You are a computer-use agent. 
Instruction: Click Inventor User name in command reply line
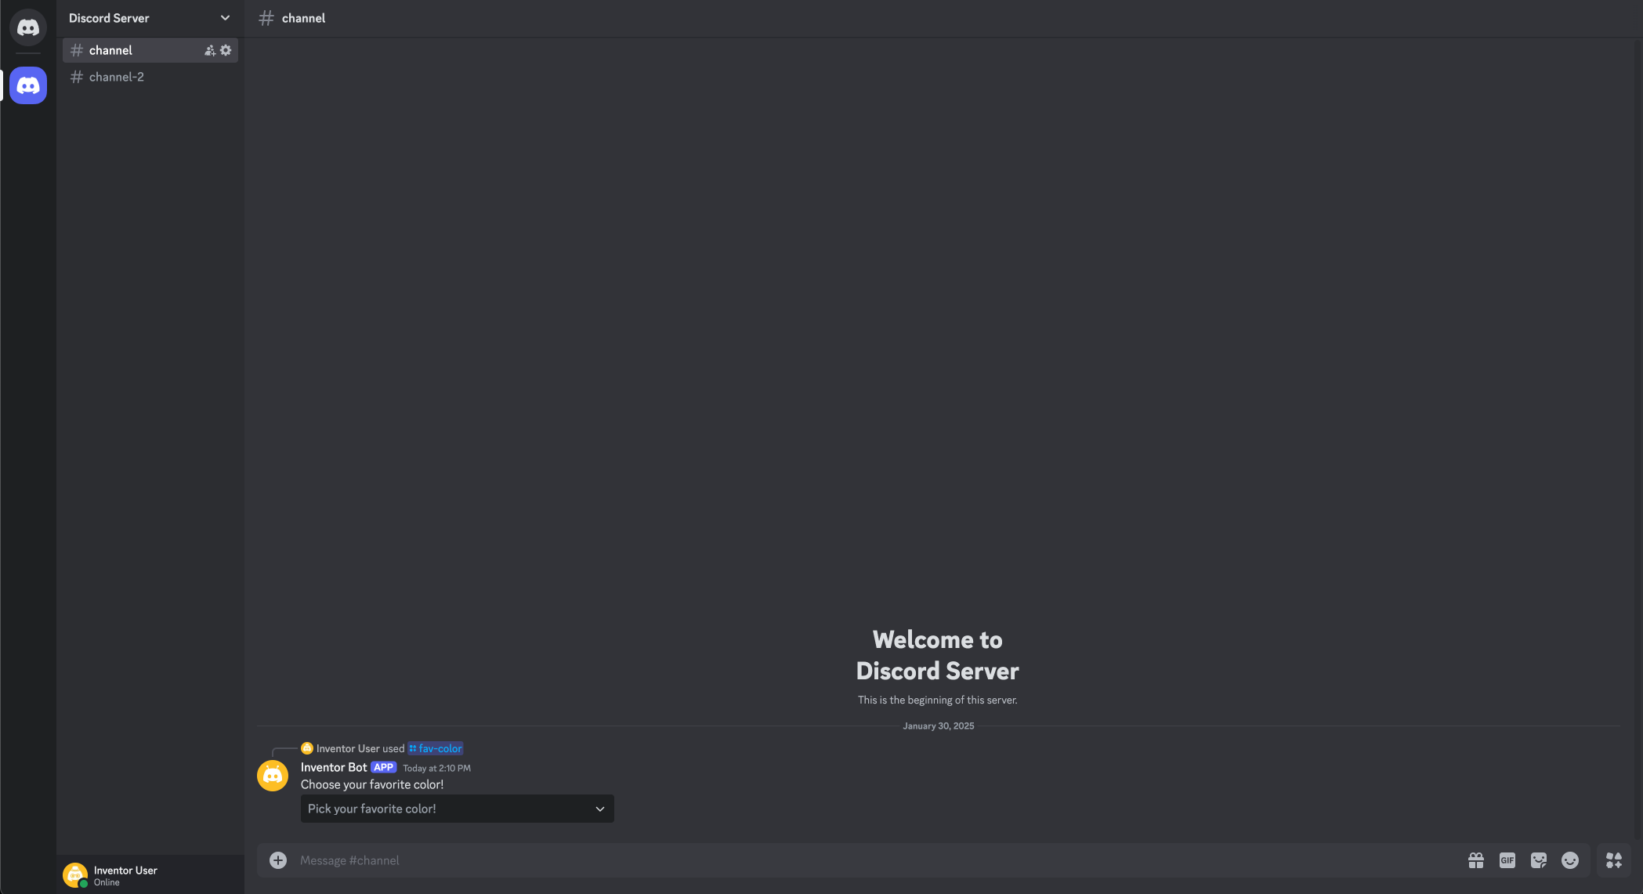coord(348,748)
